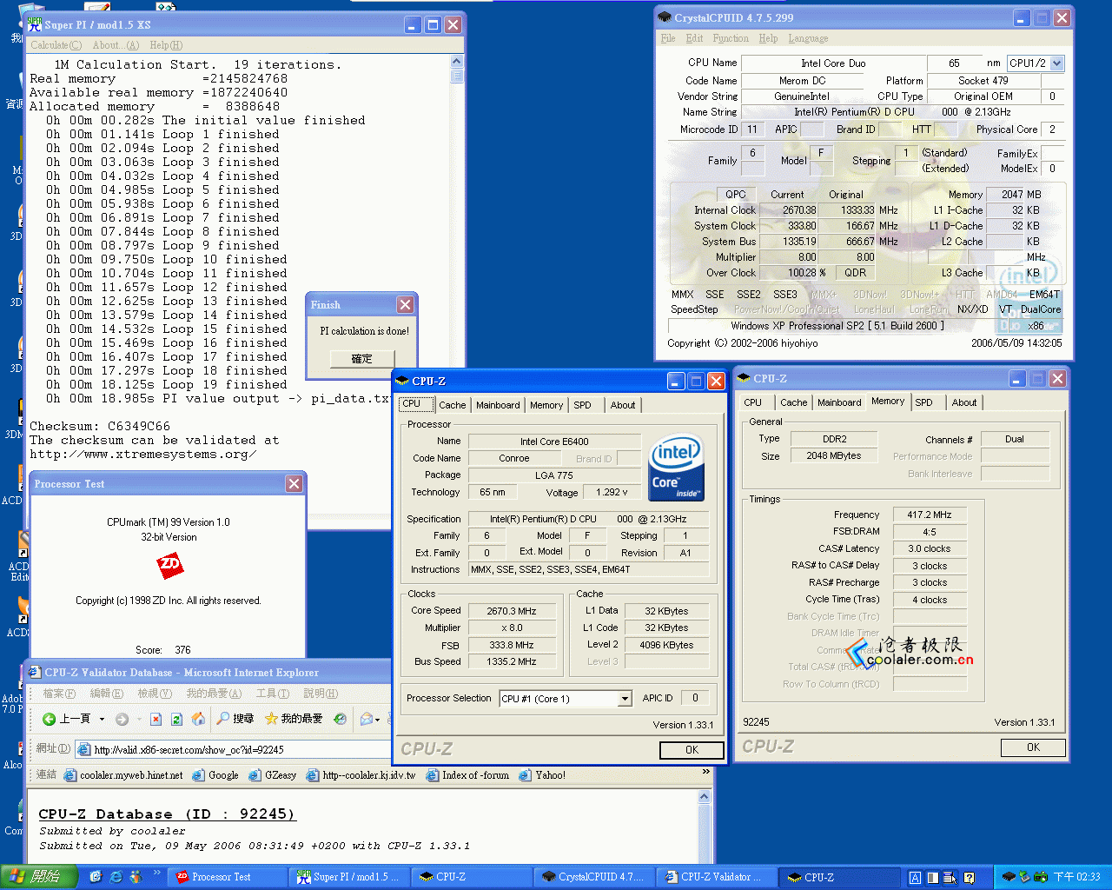Click Mail envelope icon in IE toolbar
1112x890 pixels.
pyautogui.click(x=367, y=719)
